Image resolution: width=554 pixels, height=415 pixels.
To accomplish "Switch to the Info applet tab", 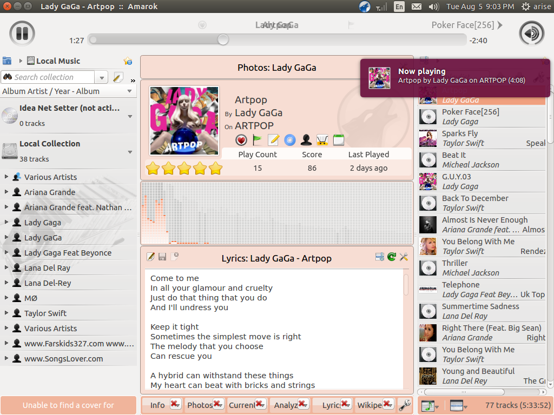I will (157, 405).
